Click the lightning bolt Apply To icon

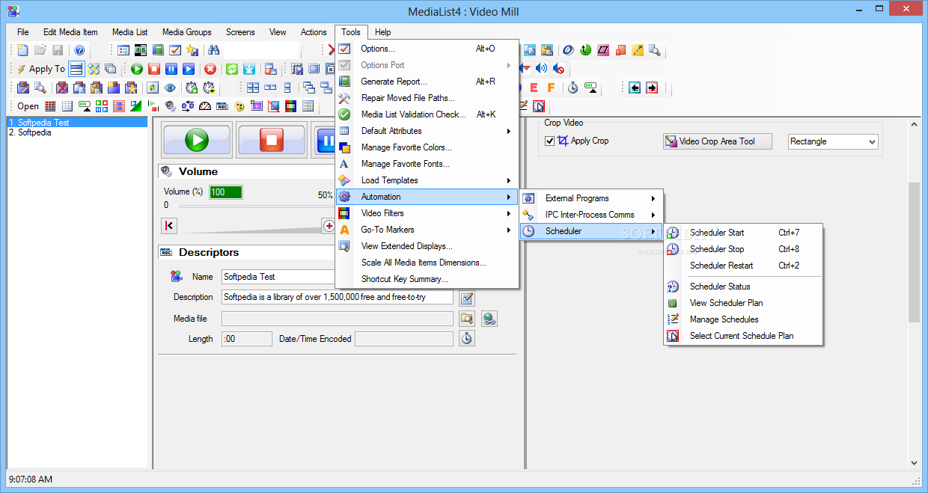(21, 69)
